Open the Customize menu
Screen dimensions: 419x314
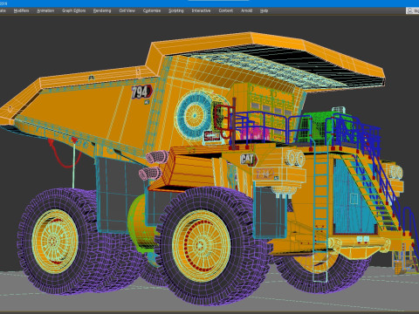[152, 10]
